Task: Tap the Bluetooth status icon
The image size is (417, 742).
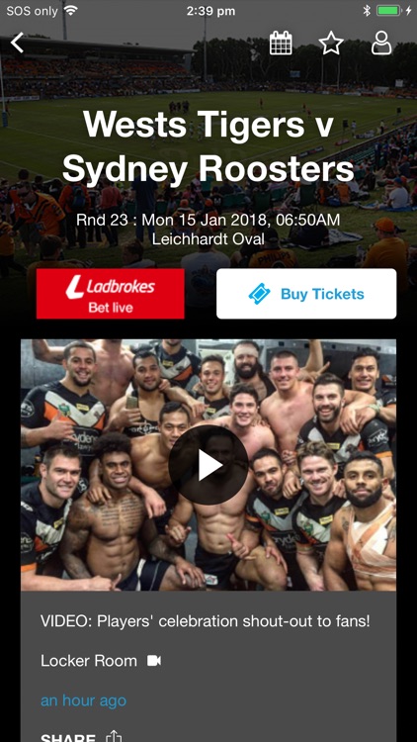Action: click(x=367, y=11)
